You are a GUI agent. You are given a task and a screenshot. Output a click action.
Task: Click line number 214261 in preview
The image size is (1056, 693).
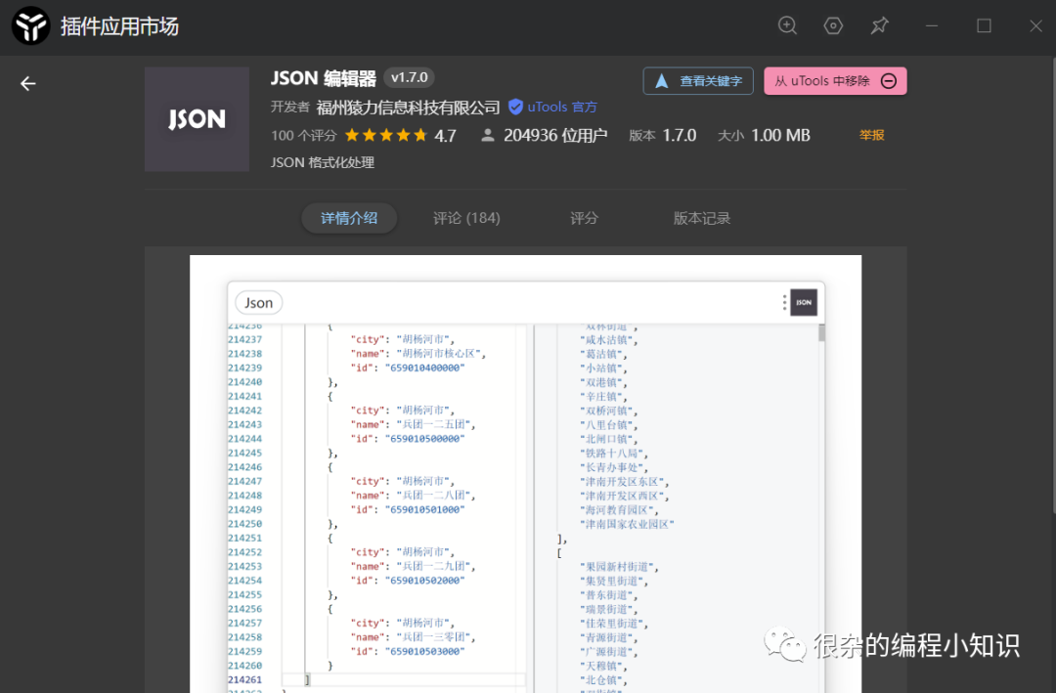[x=244, y=679]
